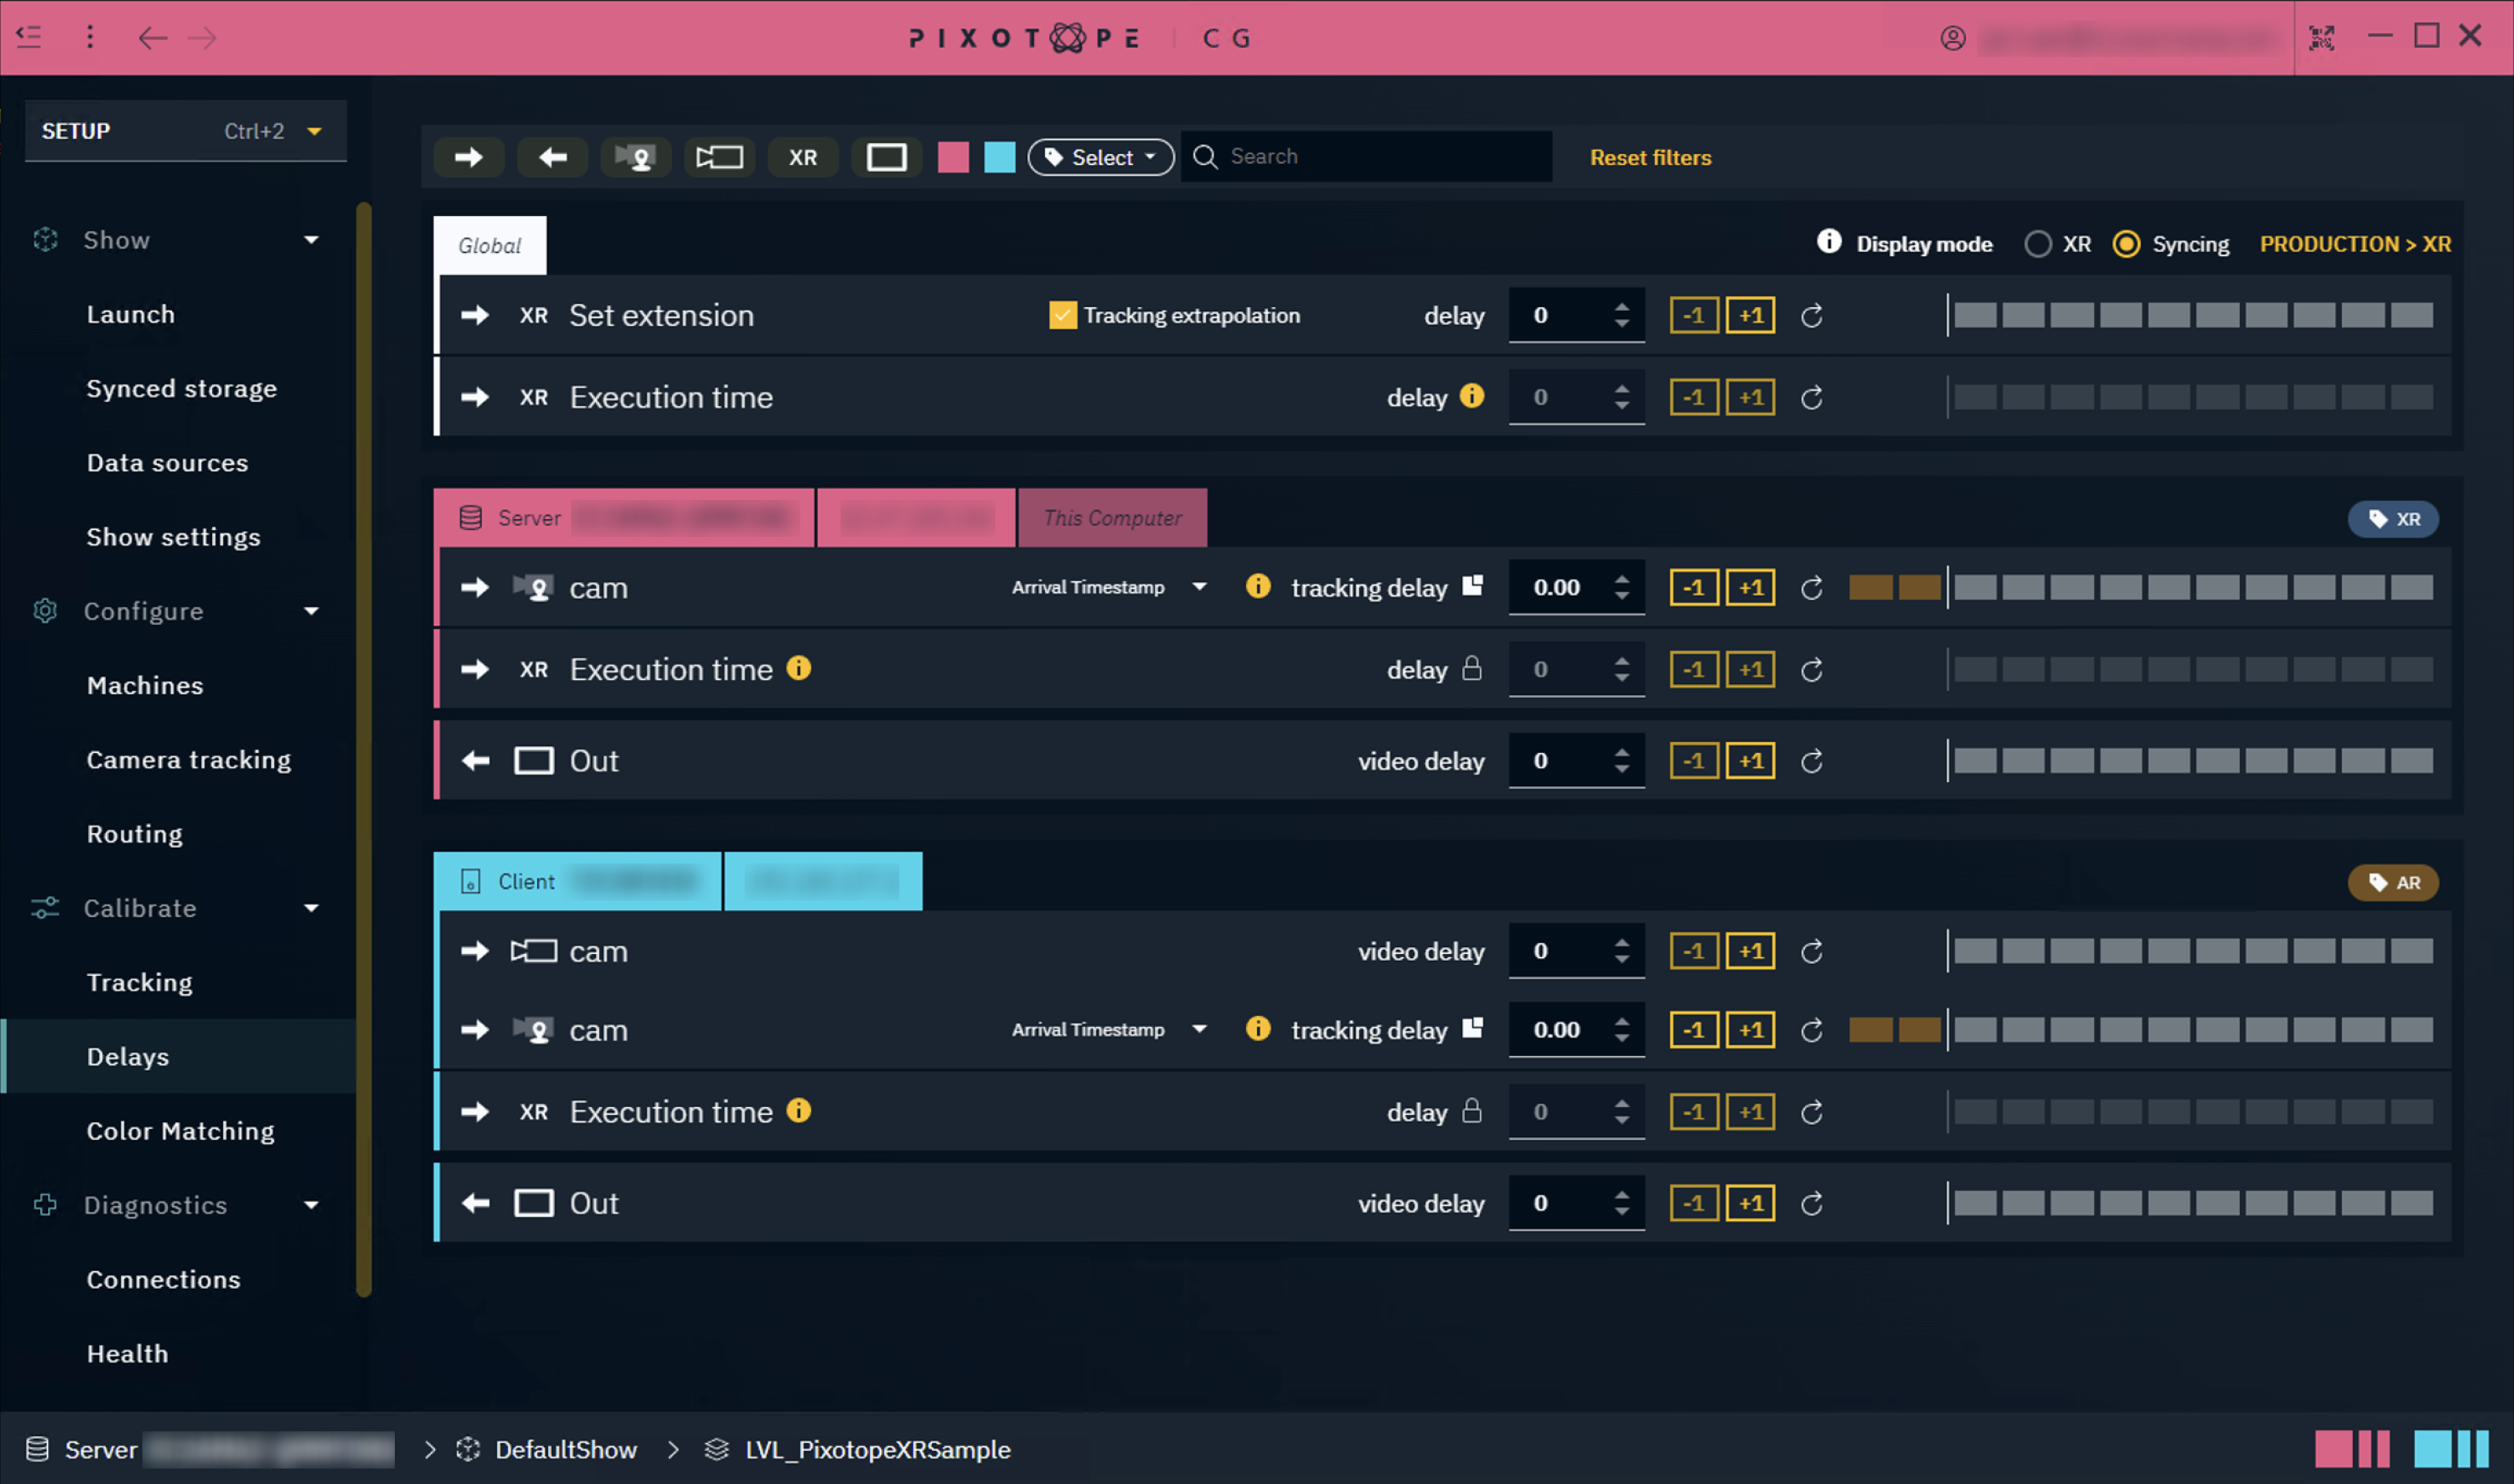The width and height of the screenshot is (2514, 1484).
Task: Click the tracked camera filter icon
Action: [x=635, y=157]
